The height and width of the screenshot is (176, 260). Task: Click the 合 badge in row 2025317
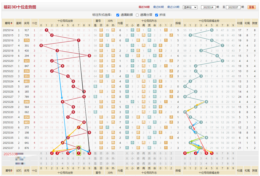[x=154, y=45]
